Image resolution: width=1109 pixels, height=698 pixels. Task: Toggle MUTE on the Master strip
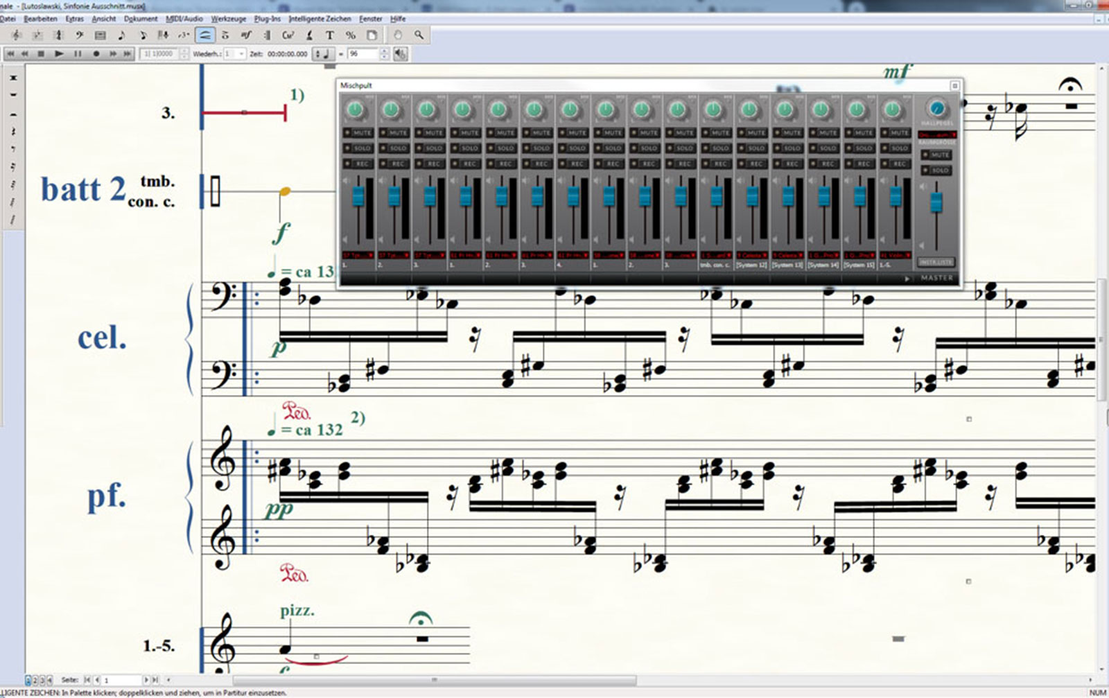[936, 155]
